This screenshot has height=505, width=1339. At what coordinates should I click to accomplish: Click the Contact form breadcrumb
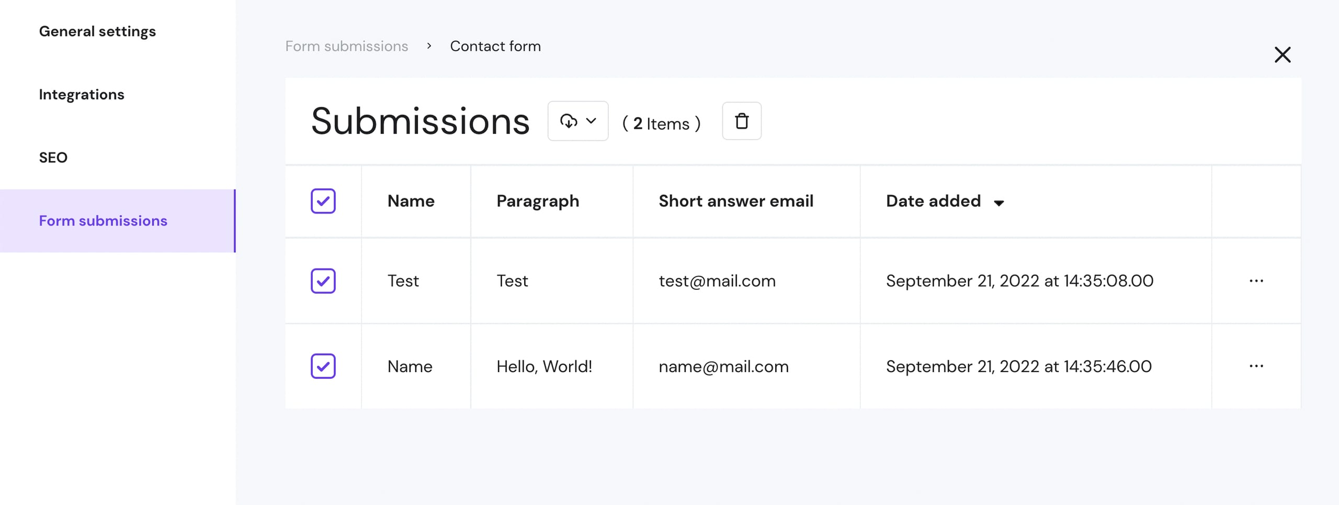pos(495,46)
